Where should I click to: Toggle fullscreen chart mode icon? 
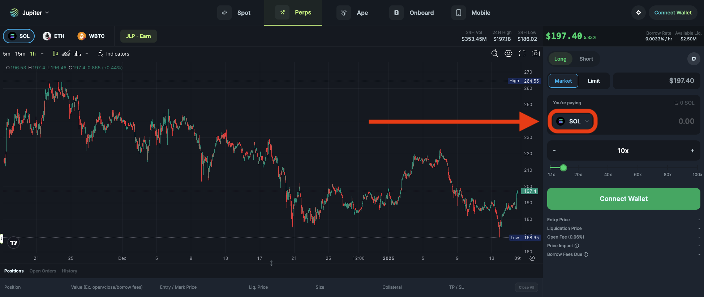coord(522,53)
